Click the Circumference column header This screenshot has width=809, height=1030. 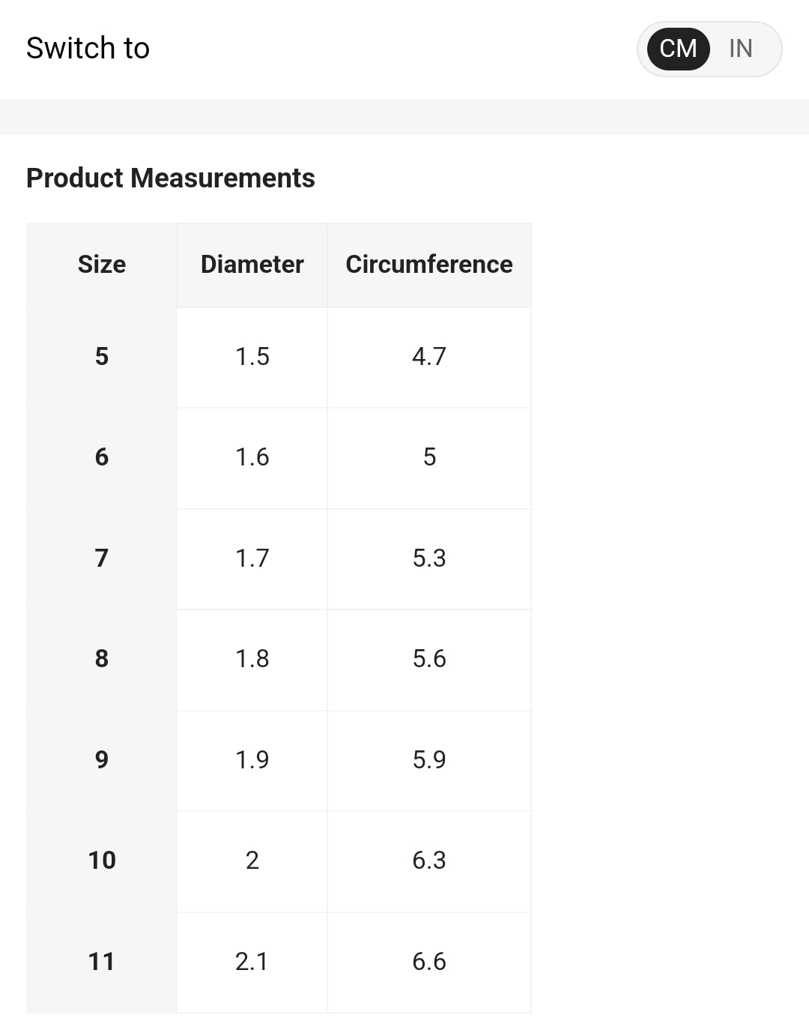[429, 265]
